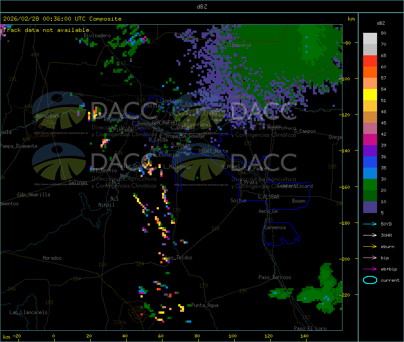Select the light gray 70-80 dBZ swatch
The width and height of the screenshot is (404, 342).
point(370,39)
